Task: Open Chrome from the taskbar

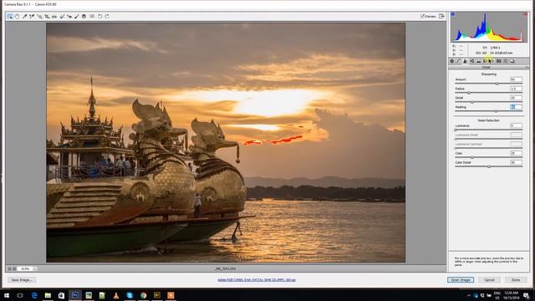Action: (143, 295)
